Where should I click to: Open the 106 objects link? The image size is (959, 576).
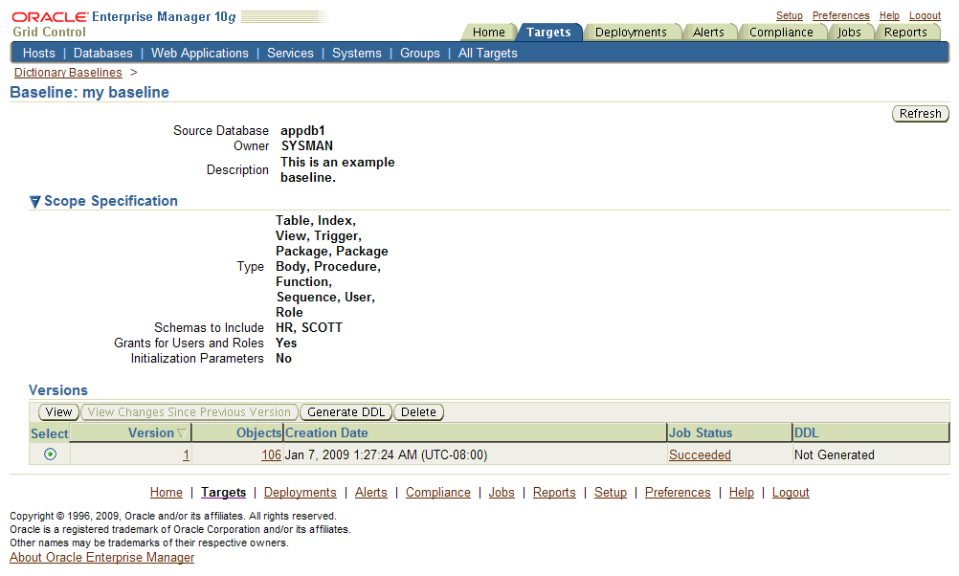(x=271, y=454)
